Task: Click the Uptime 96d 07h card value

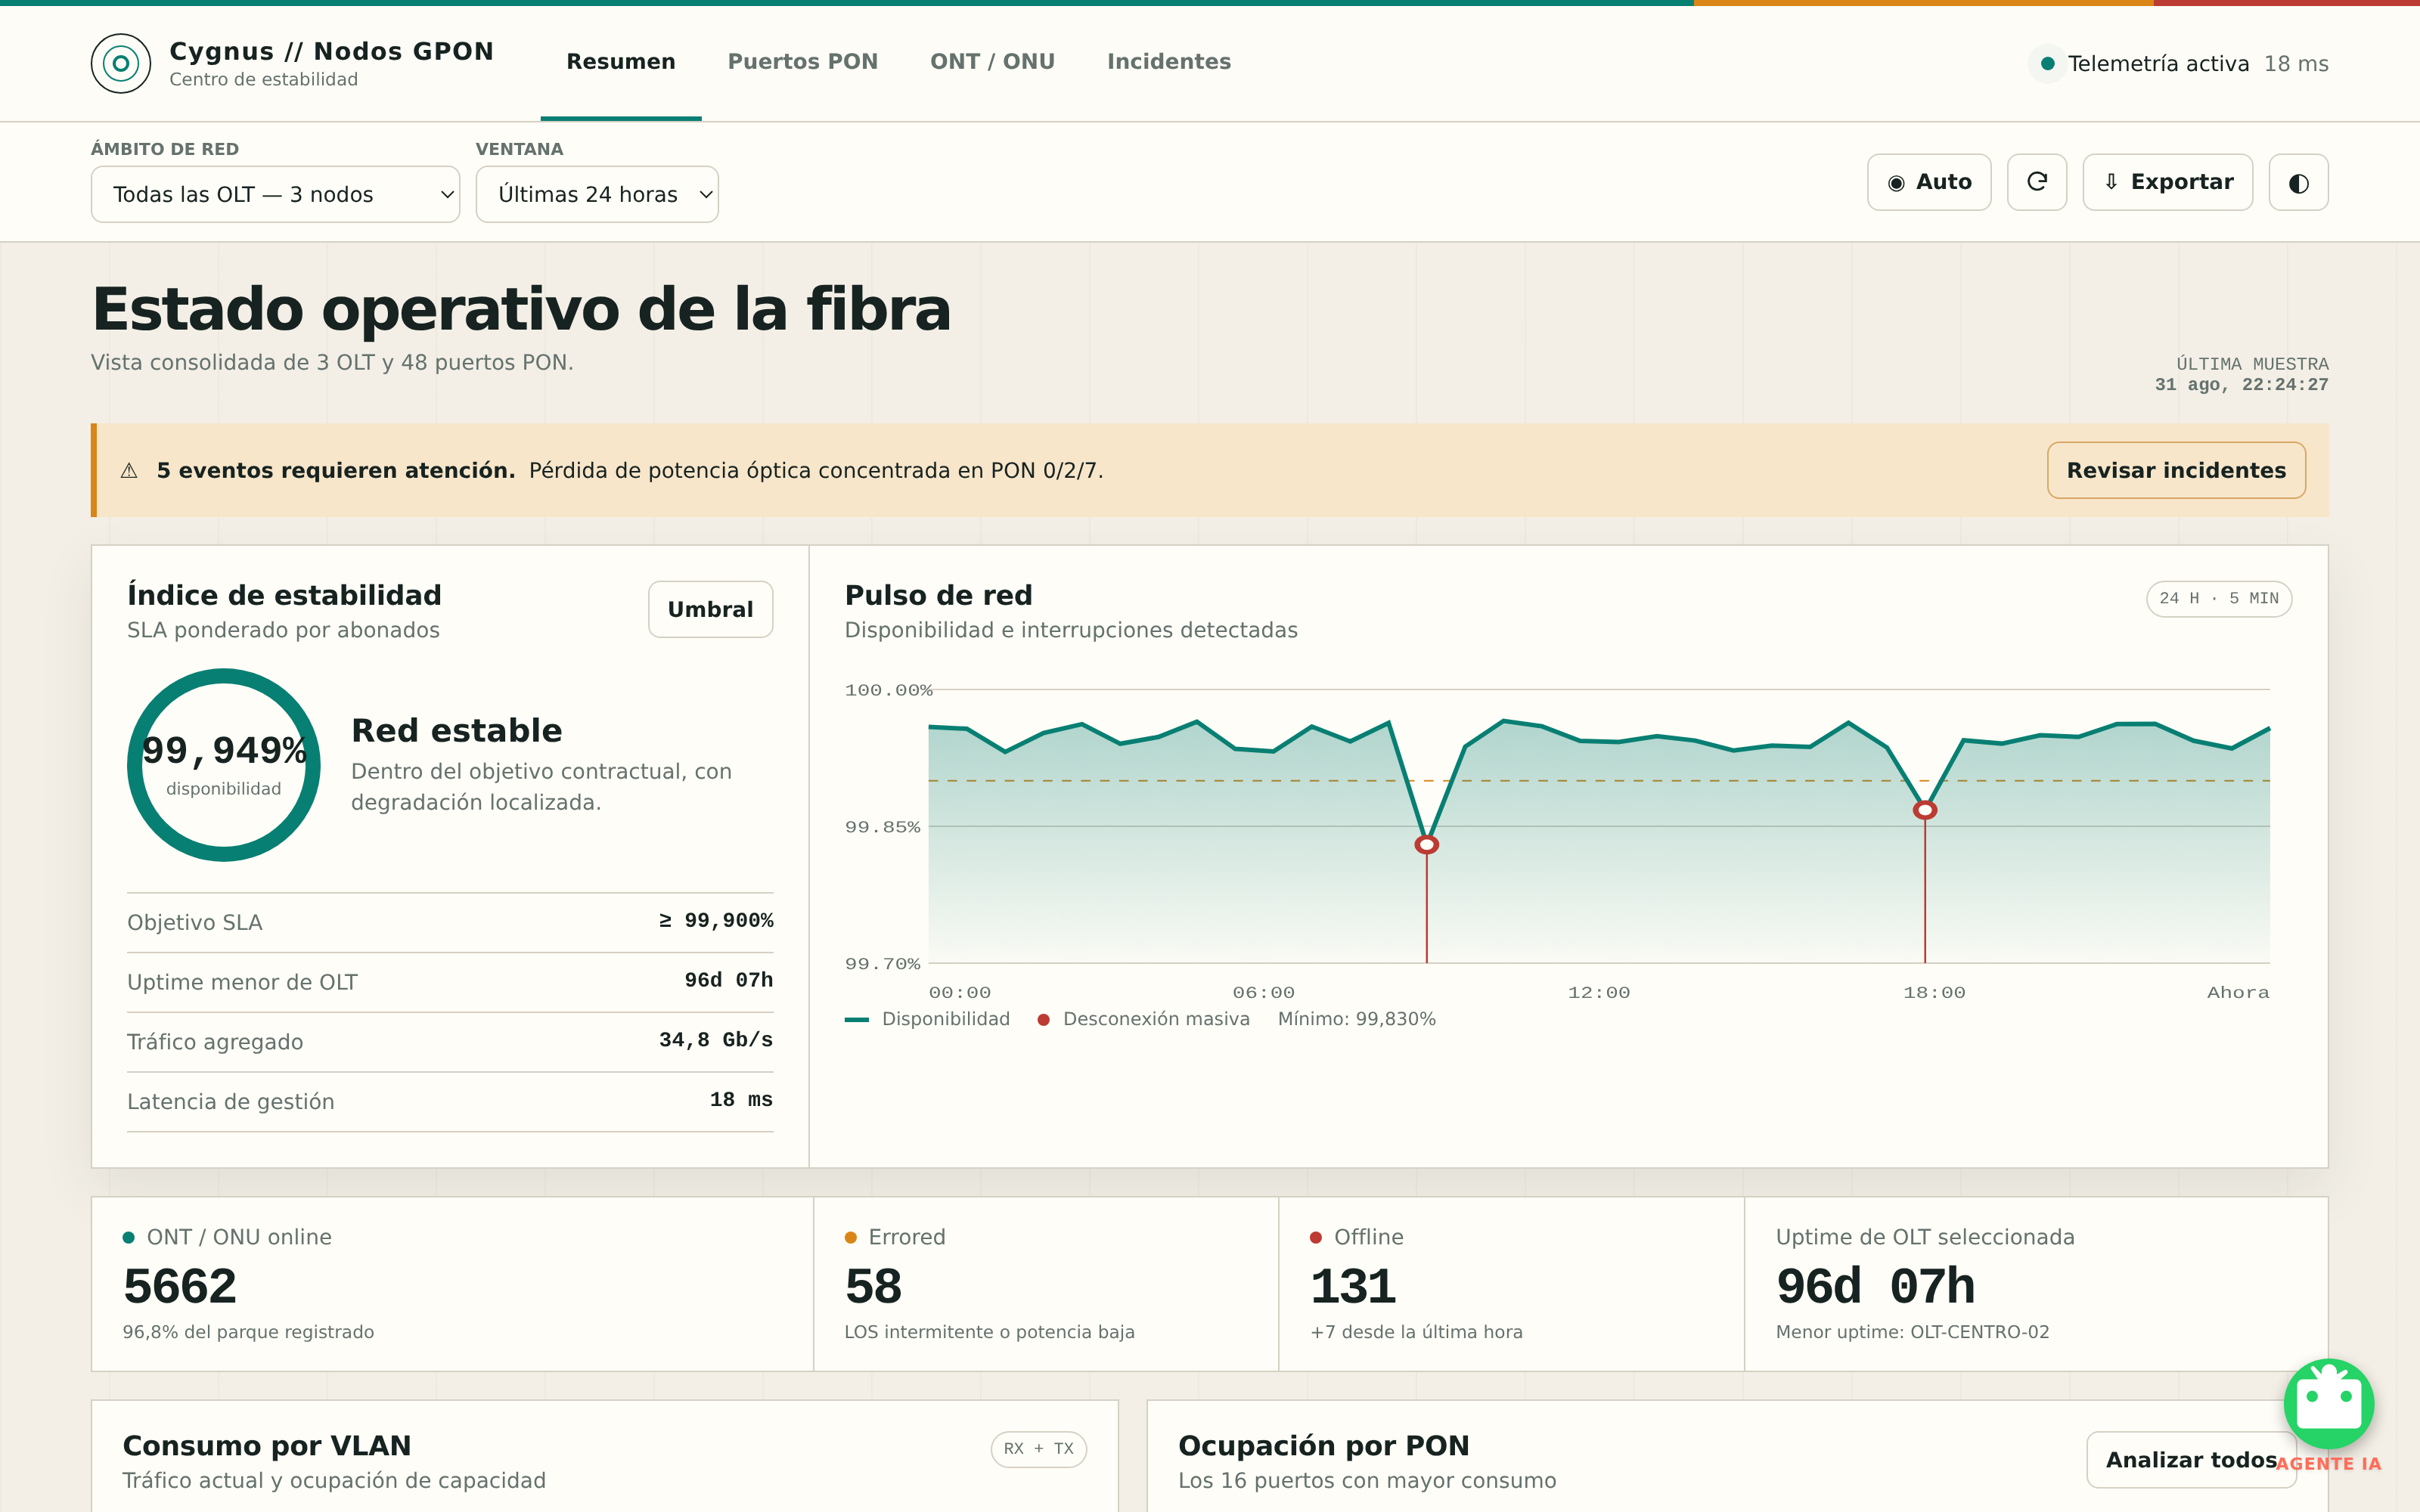Action: click(1875, 1286)
